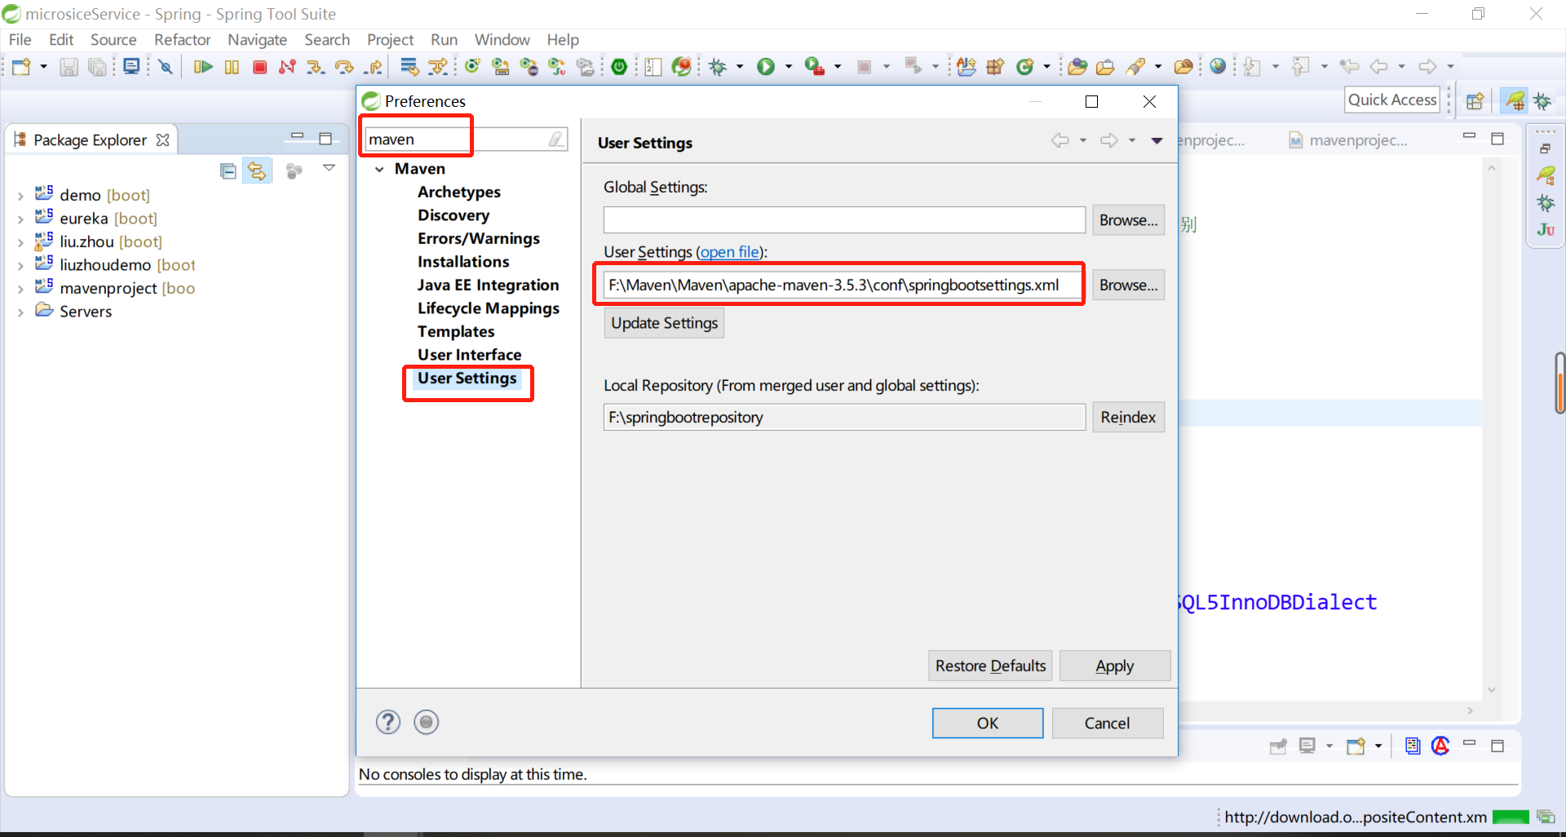
Task: Click the Step Return icon
Action: click(374, 67)
